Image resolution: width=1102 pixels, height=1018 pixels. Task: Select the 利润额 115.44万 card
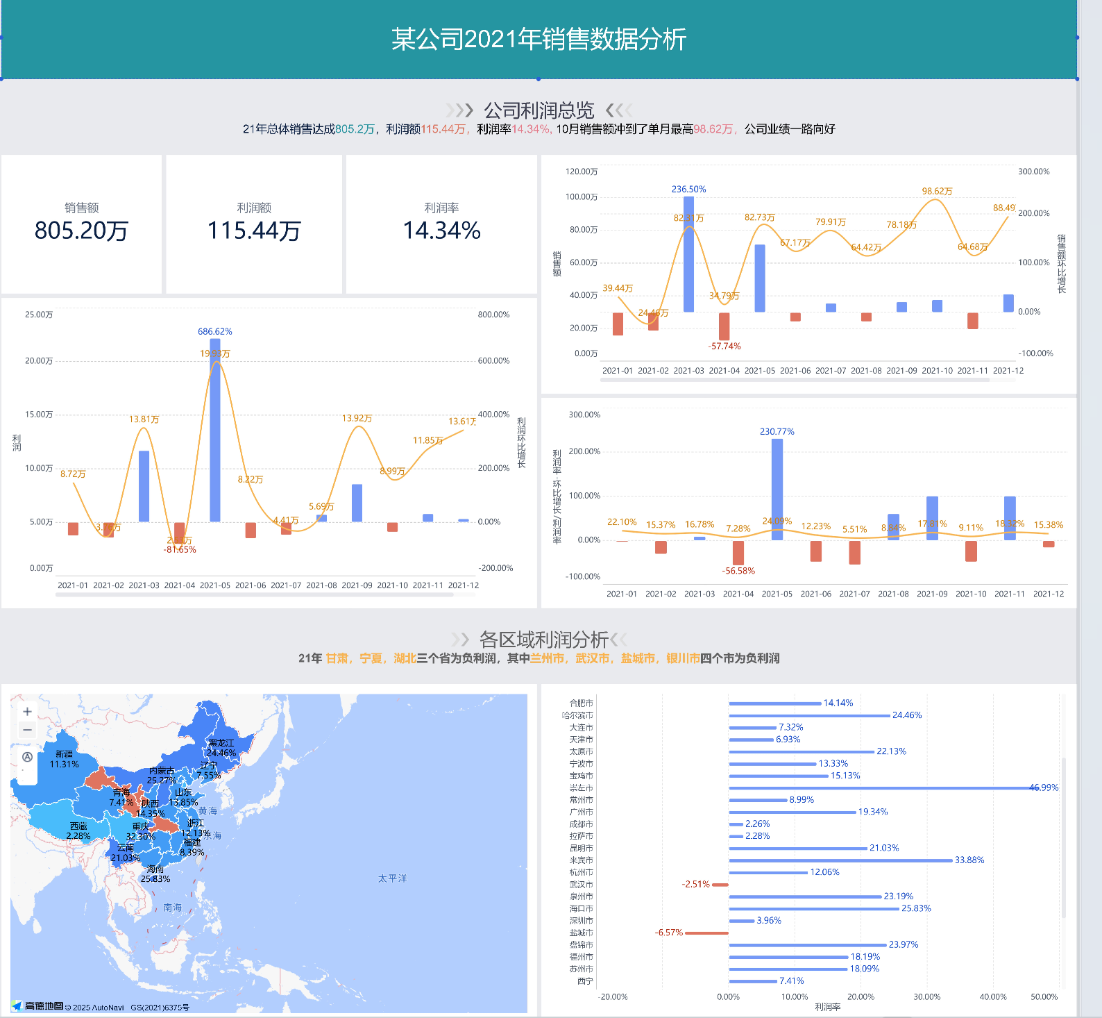254,224
